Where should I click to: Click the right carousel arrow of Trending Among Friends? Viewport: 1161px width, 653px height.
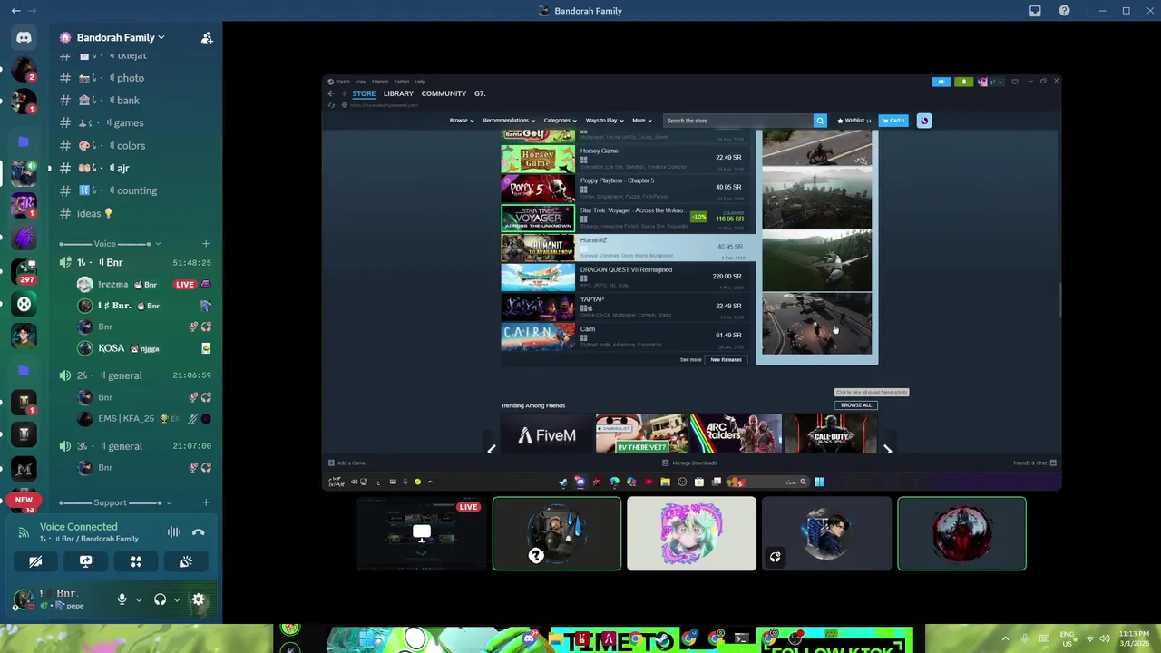tap(887, 449)
